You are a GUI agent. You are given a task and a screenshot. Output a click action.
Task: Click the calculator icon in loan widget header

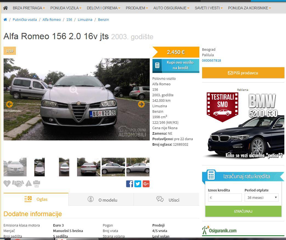(x=211, y=175)
